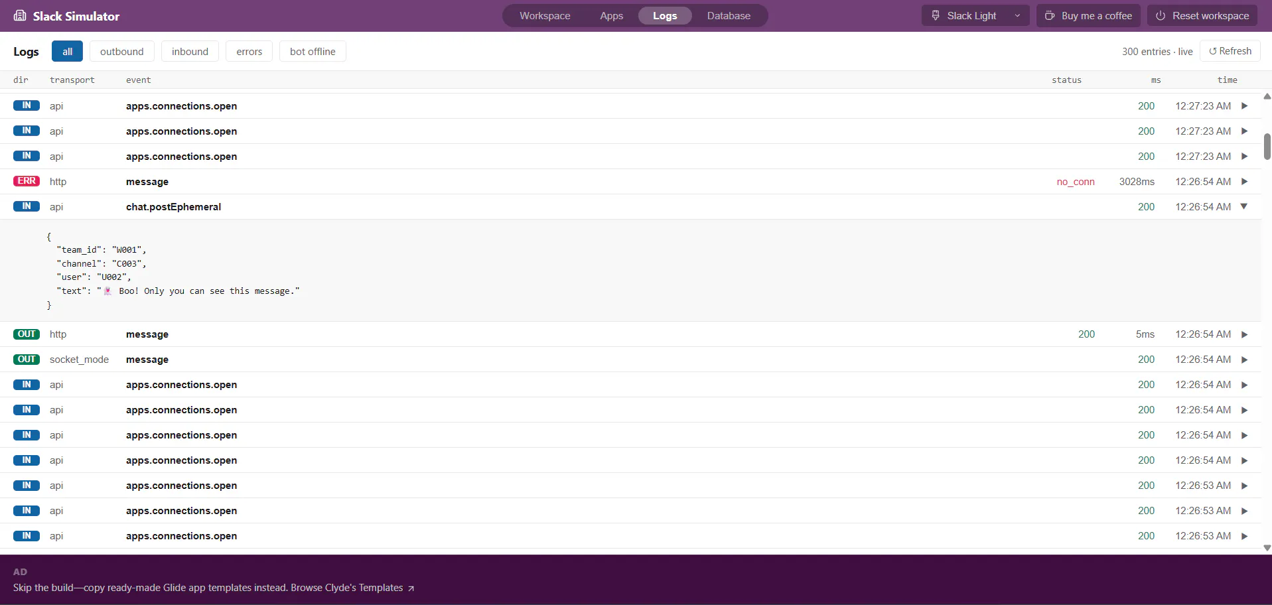Viewport: 1272px width, 605px height.
Task: Expand the socket_mode message row
Action: click(x=1245, y=360)
